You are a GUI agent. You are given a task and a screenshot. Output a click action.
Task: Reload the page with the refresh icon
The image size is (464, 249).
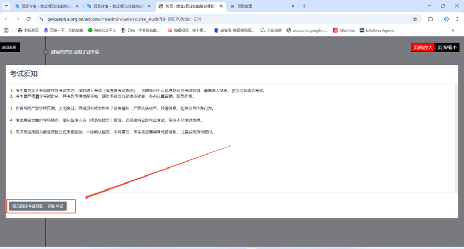point(28,19)
